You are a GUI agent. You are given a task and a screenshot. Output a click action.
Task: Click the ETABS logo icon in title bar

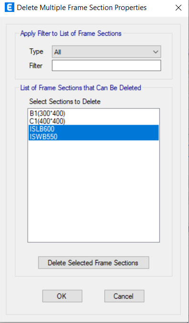pyautogui.click(x=10, y=8)
